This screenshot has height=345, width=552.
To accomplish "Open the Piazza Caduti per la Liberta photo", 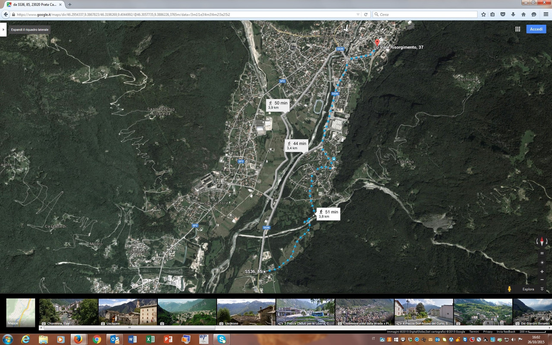I will pos(305,312).
